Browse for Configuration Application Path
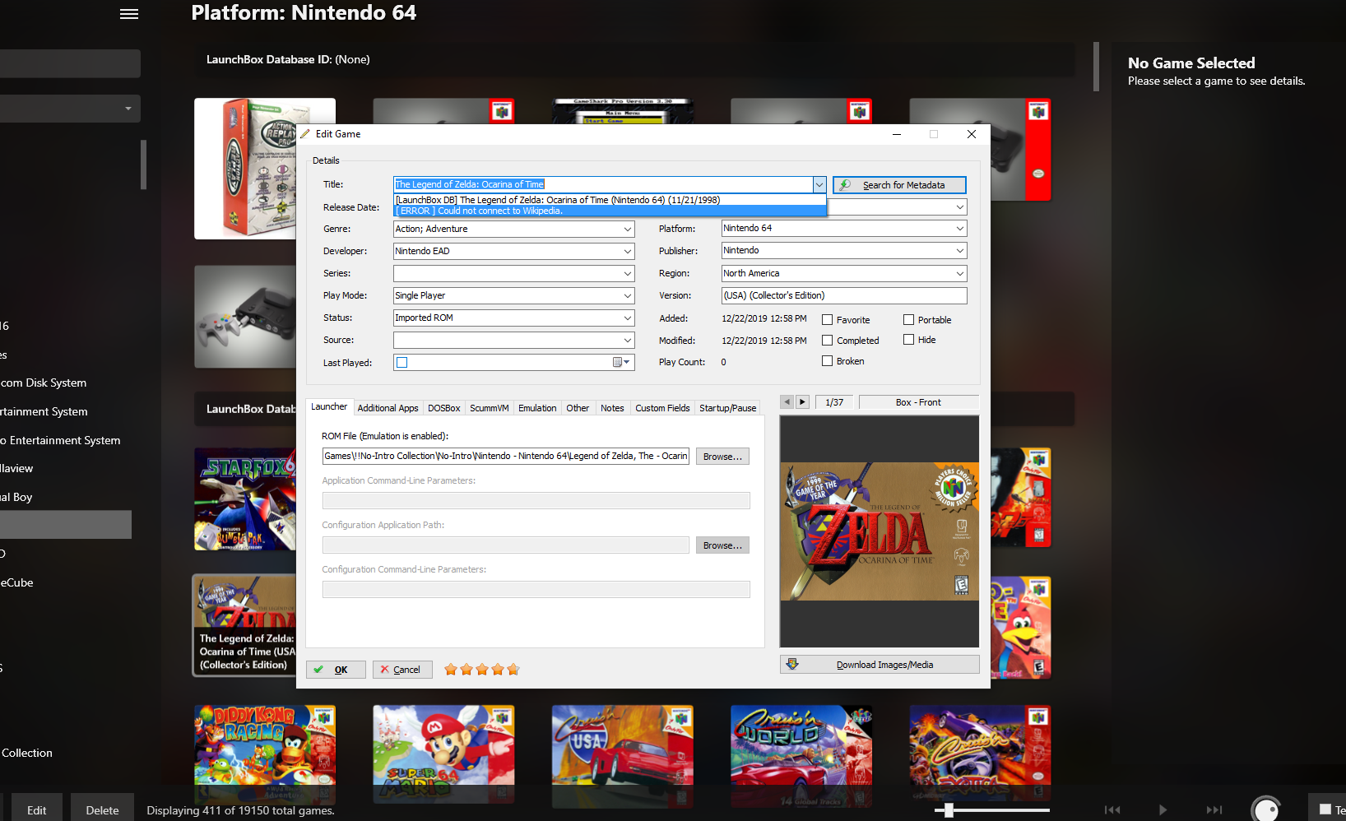The width and height of the screenshot is (1346, 821). [722, 545]
